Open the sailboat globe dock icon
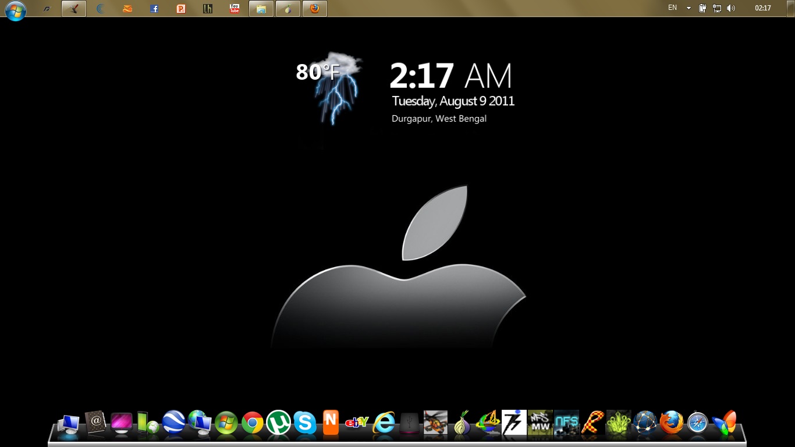The image size is (795, 447). [x=488, y=423]
